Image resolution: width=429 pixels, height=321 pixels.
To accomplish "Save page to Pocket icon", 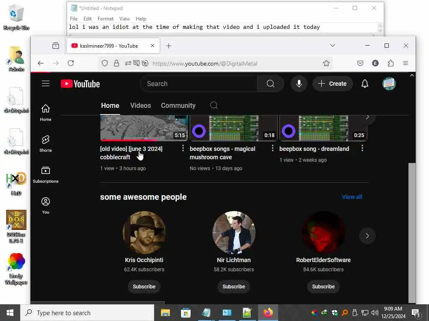I will (360, 64).
